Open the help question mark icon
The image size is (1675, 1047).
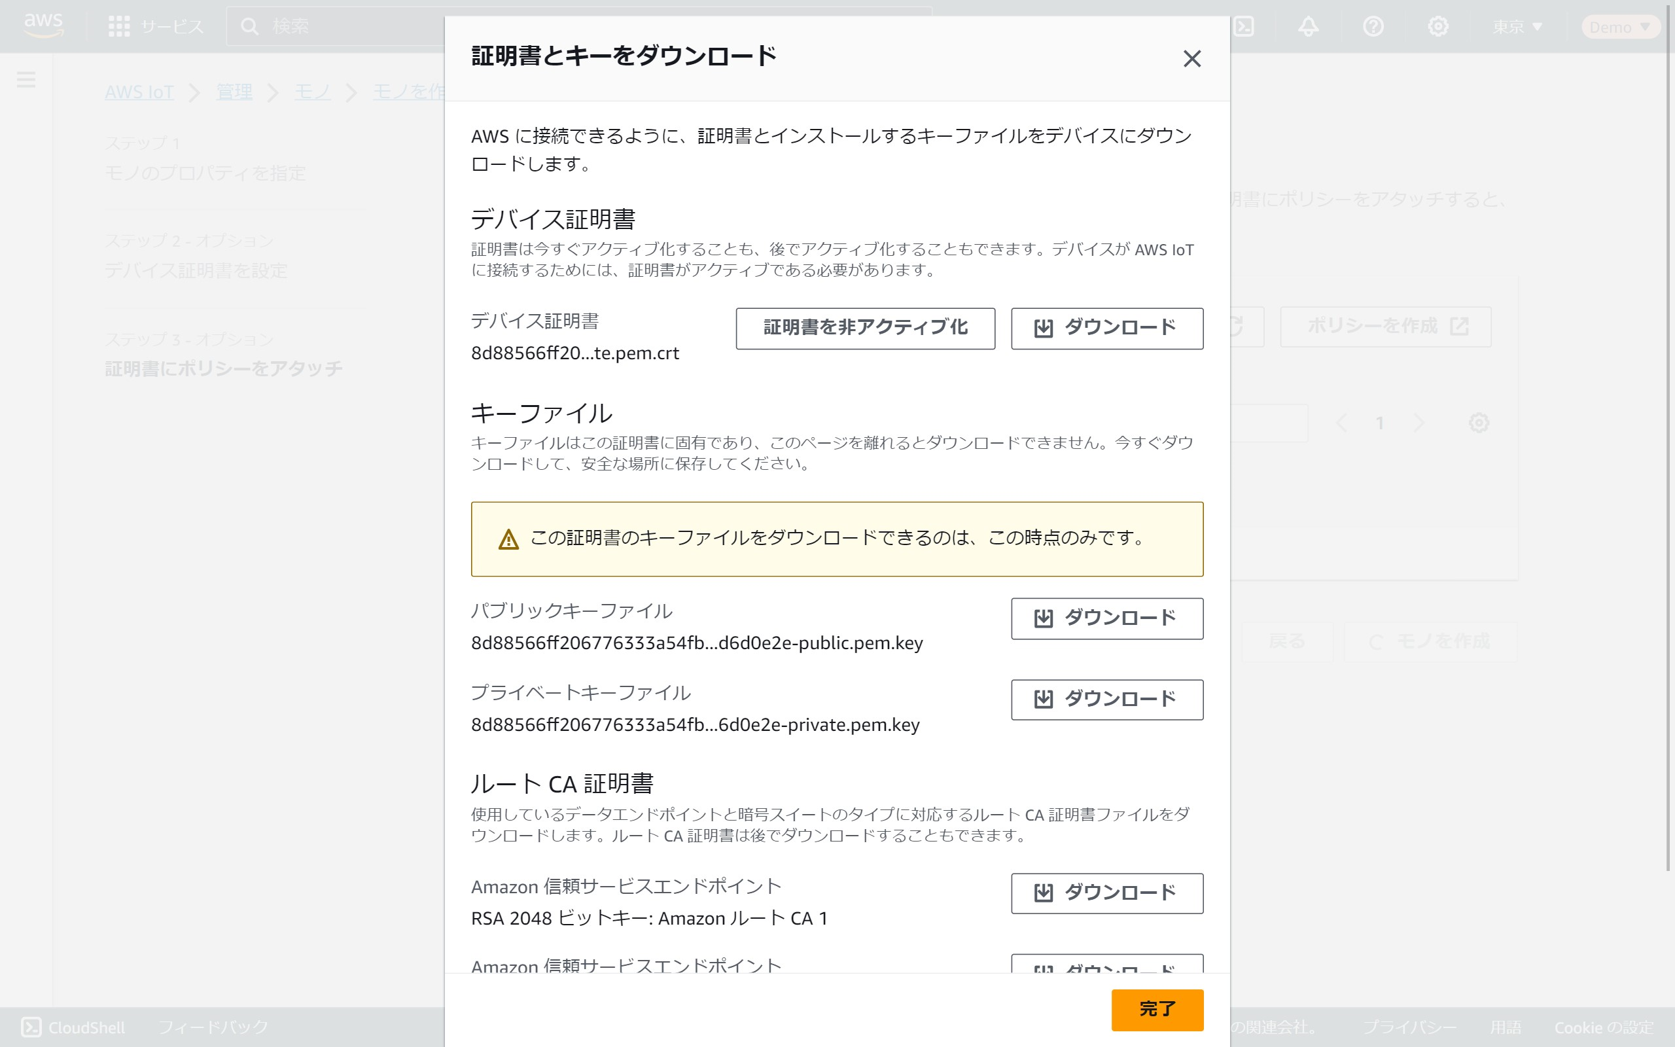[1373, 26]
